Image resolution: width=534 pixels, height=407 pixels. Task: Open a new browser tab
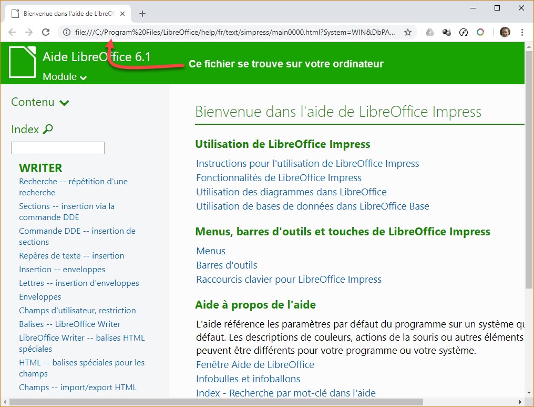pos(142,14)
